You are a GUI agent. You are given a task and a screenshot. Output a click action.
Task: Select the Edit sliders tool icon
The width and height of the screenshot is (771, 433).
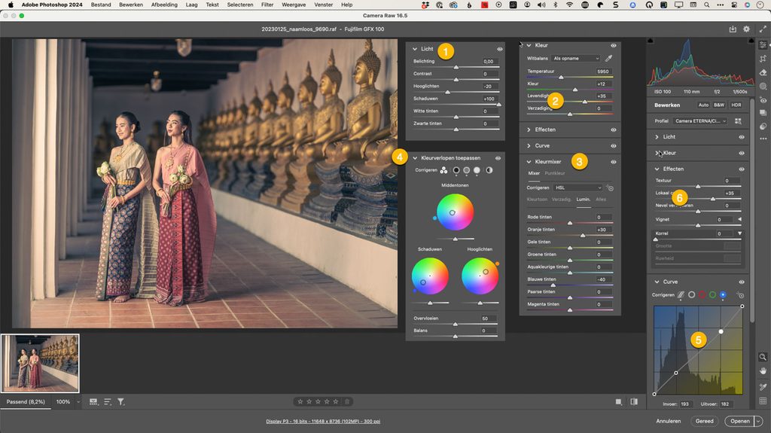click(763, 44)
